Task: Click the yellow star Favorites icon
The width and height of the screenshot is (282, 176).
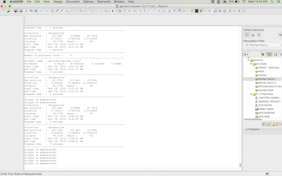Action: [x=192, y=11]
